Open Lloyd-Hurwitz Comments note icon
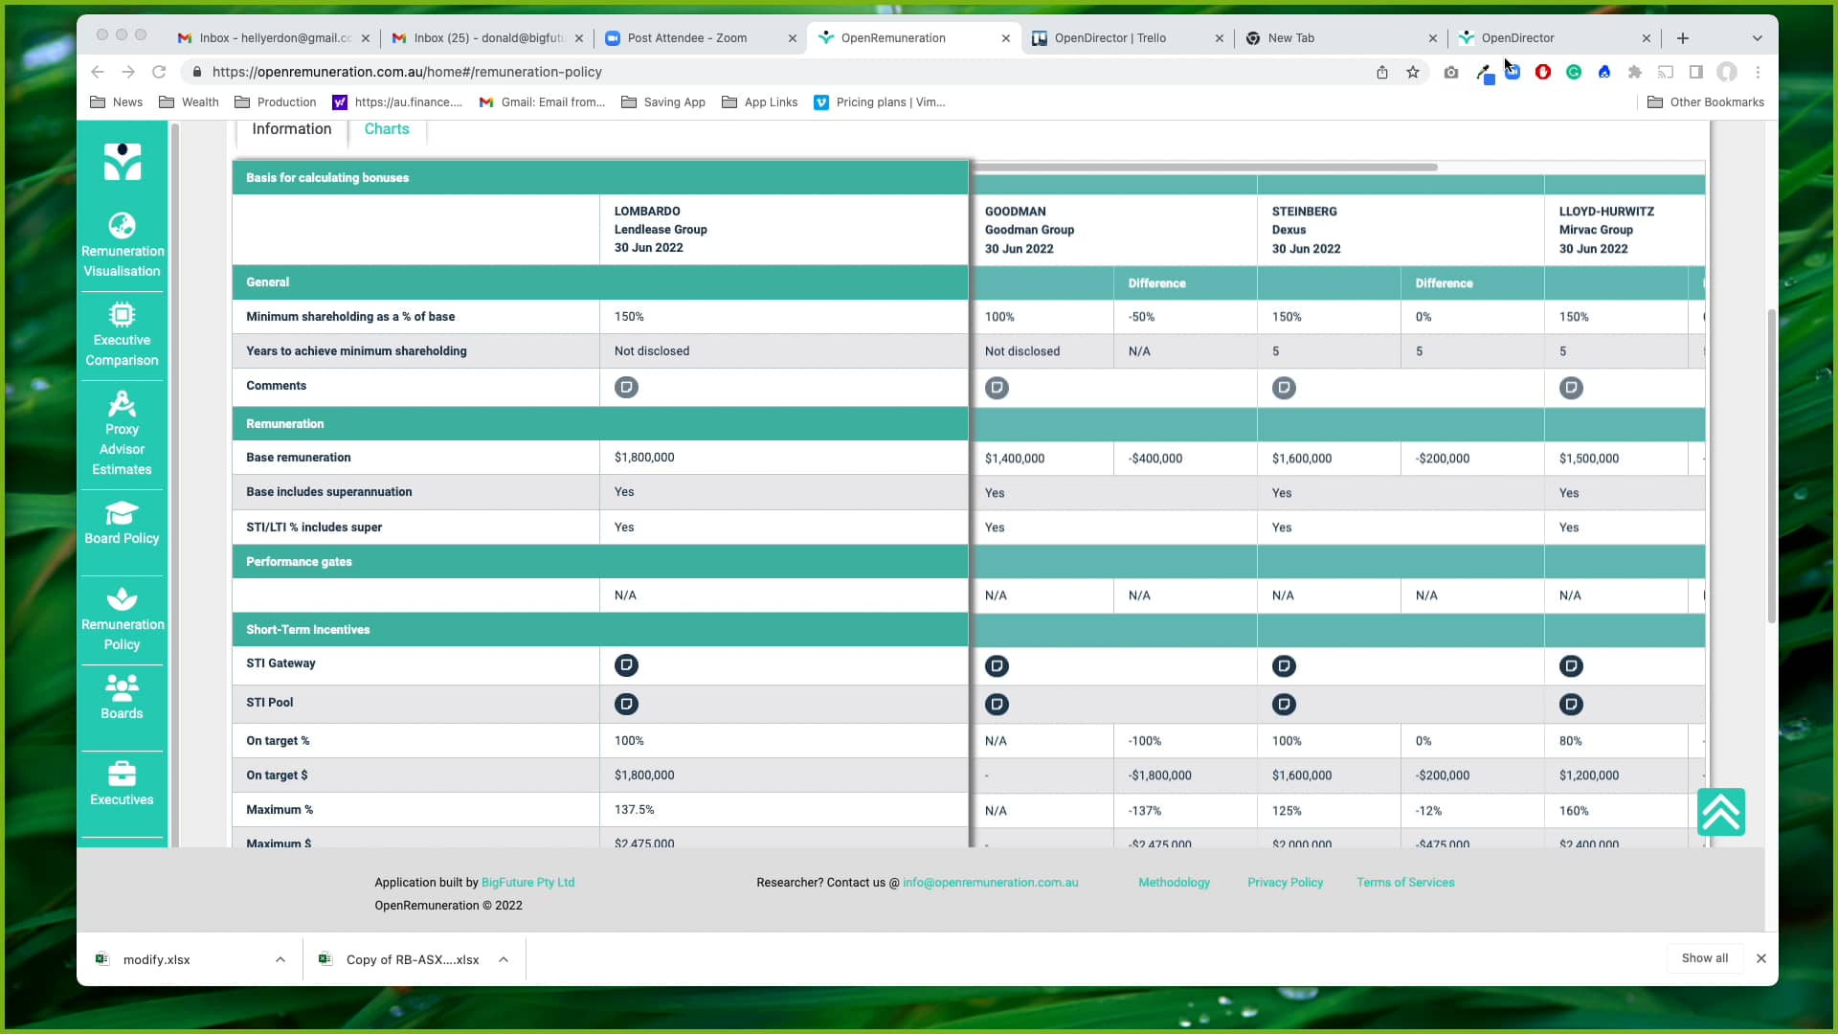 point(1571,388)
